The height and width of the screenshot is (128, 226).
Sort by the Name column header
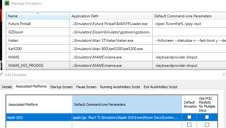[x=38, y=16]
